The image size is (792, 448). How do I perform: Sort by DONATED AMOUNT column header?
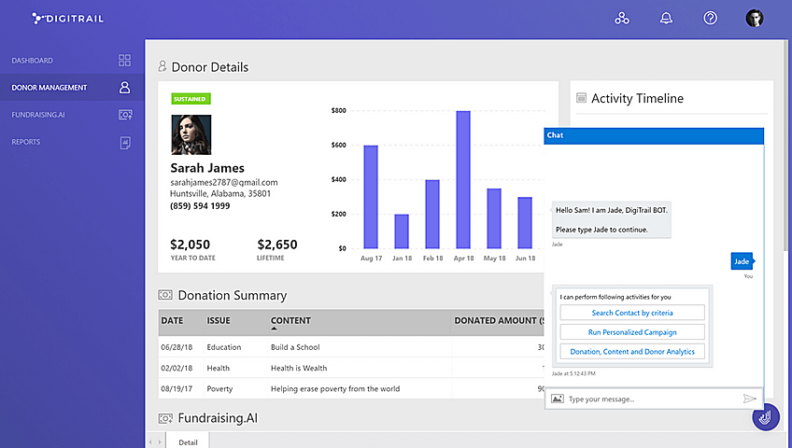[x=499, y=321]
